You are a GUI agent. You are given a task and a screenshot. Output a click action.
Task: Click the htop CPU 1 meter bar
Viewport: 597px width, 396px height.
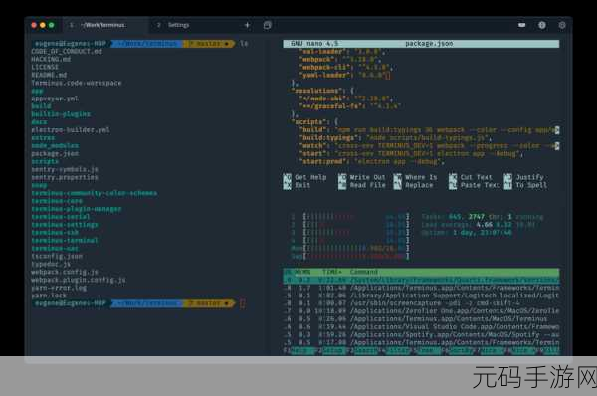[x=350, y=217]
